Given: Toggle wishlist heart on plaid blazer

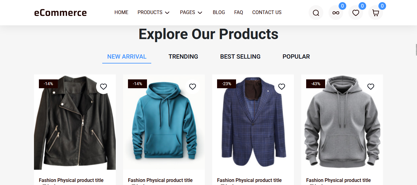Looking at the screenshot, I should [282, 86].
